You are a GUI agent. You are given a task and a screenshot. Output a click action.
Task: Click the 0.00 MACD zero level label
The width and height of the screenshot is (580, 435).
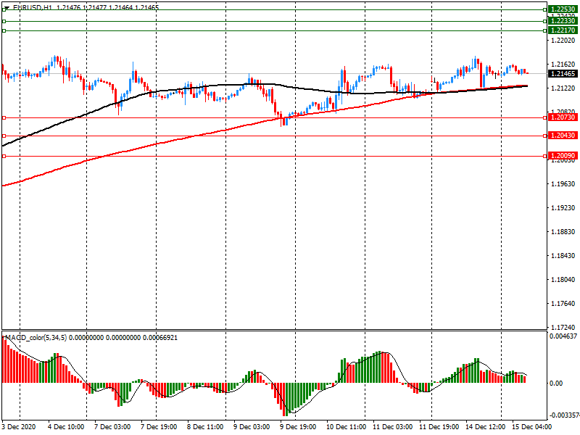point(557,384)
